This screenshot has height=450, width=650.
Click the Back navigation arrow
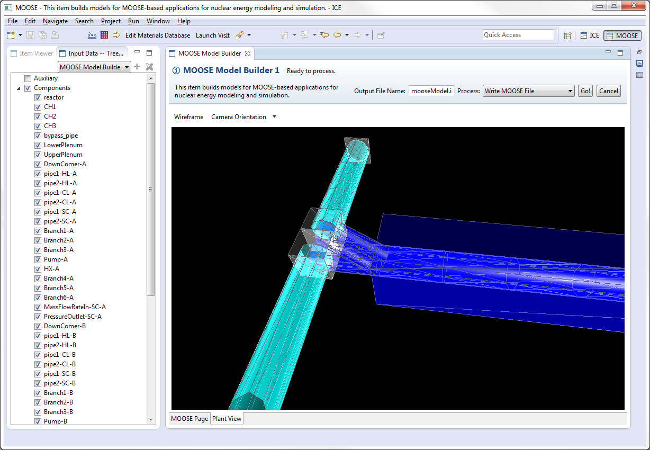coord(337,35)
